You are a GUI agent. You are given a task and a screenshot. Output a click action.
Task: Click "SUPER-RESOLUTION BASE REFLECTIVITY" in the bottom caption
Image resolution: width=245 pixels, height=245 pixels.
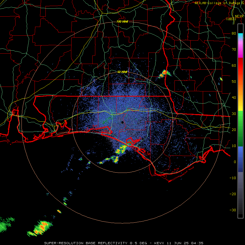86,243
